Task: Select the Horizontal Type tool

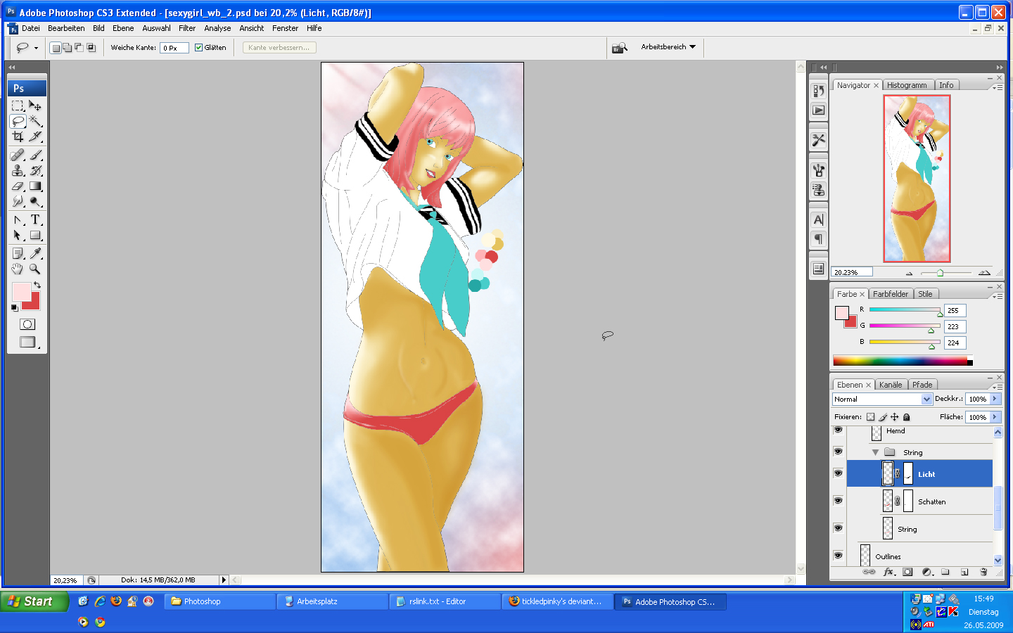Action: click(x=36, y=219)
